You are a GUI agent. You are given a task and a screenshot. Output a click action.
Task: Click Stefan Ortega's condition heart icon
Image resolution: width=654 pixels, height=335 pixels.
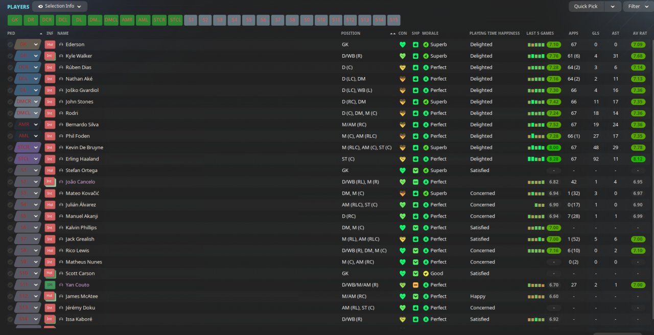403,171
